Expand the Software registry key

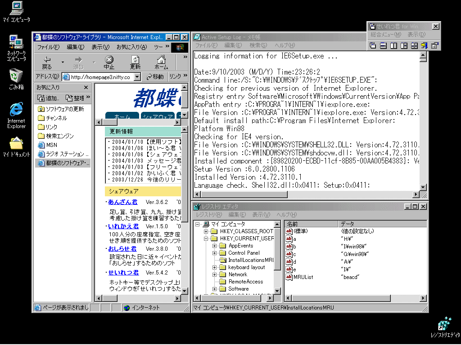point(215,289)
